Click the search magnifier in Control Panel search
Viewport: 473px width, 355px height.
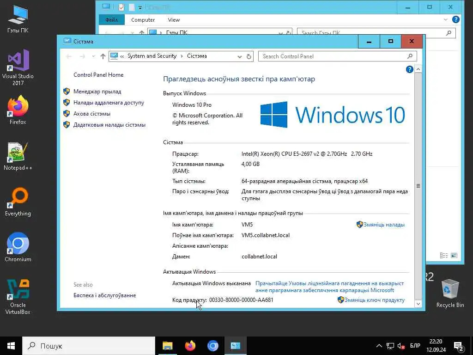pyautogui.click(x=410, y=56)
